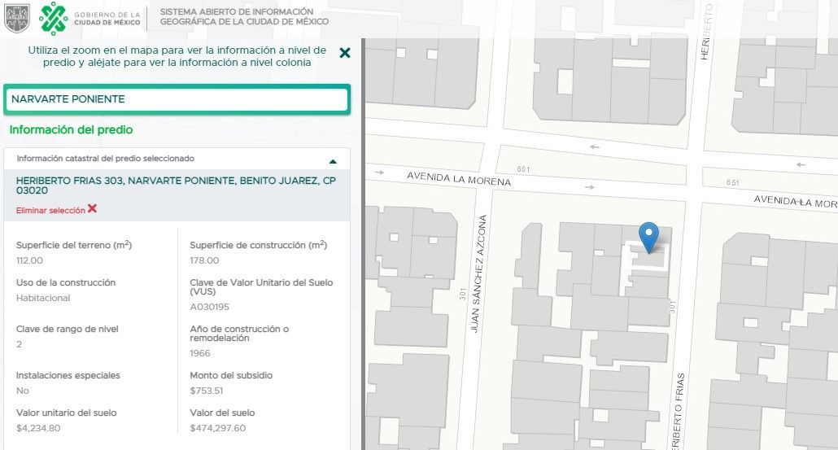Click Superficie del terreno value 112.00
The image size is (838, 450).
pos(29,261)
